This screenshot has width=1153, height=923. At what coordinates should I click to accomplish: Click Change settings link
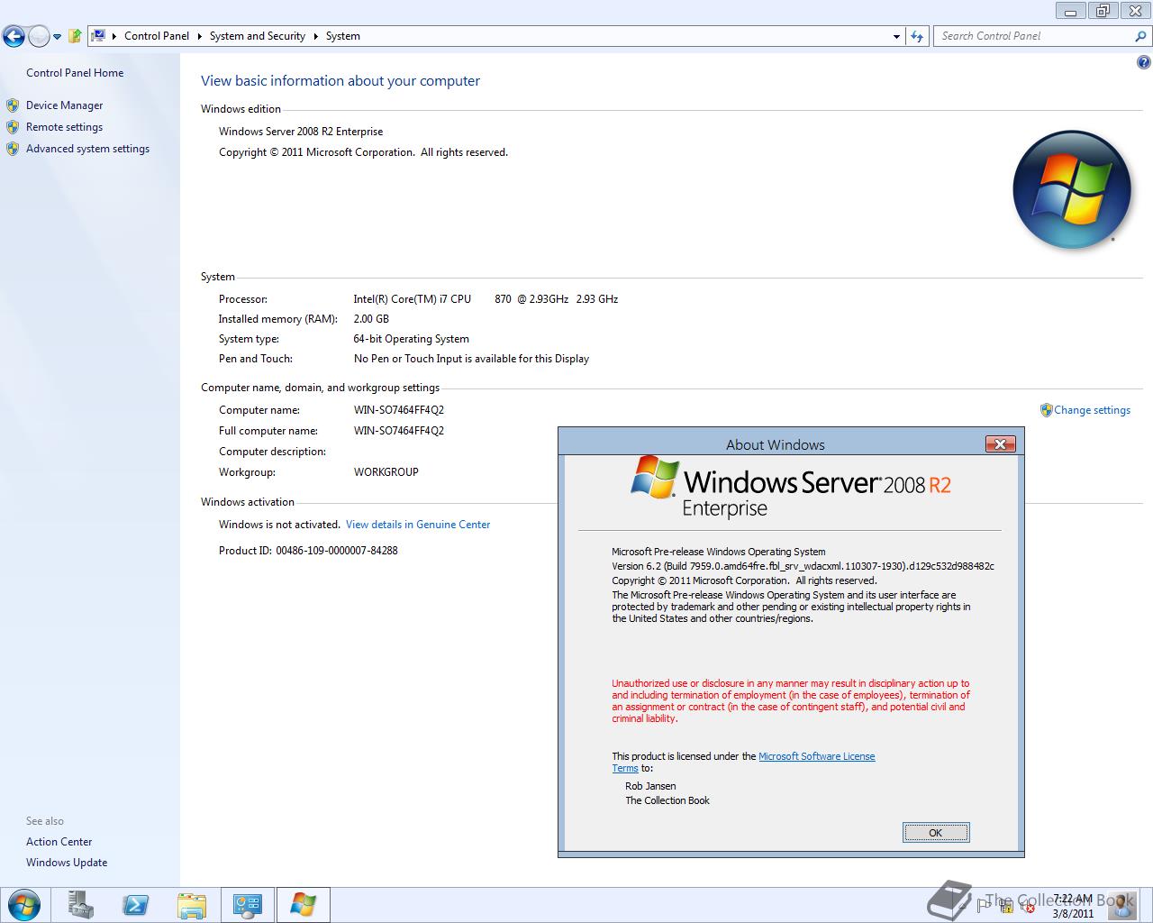pos(1092,410)
